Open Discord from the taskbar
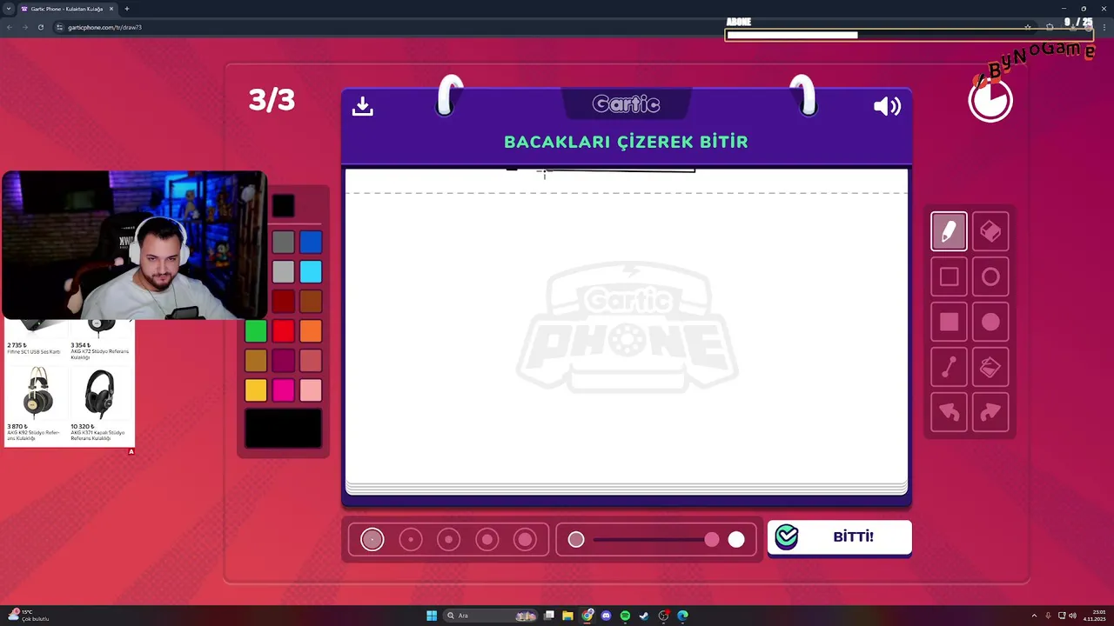 [x=606, y=616]
